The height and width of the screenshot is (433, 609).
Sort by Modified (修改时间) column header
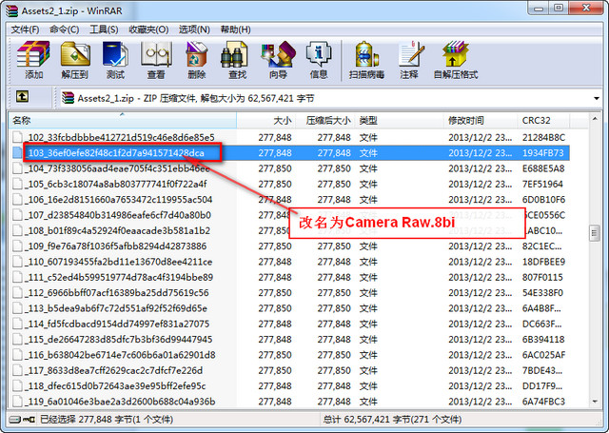pos(480,121)
